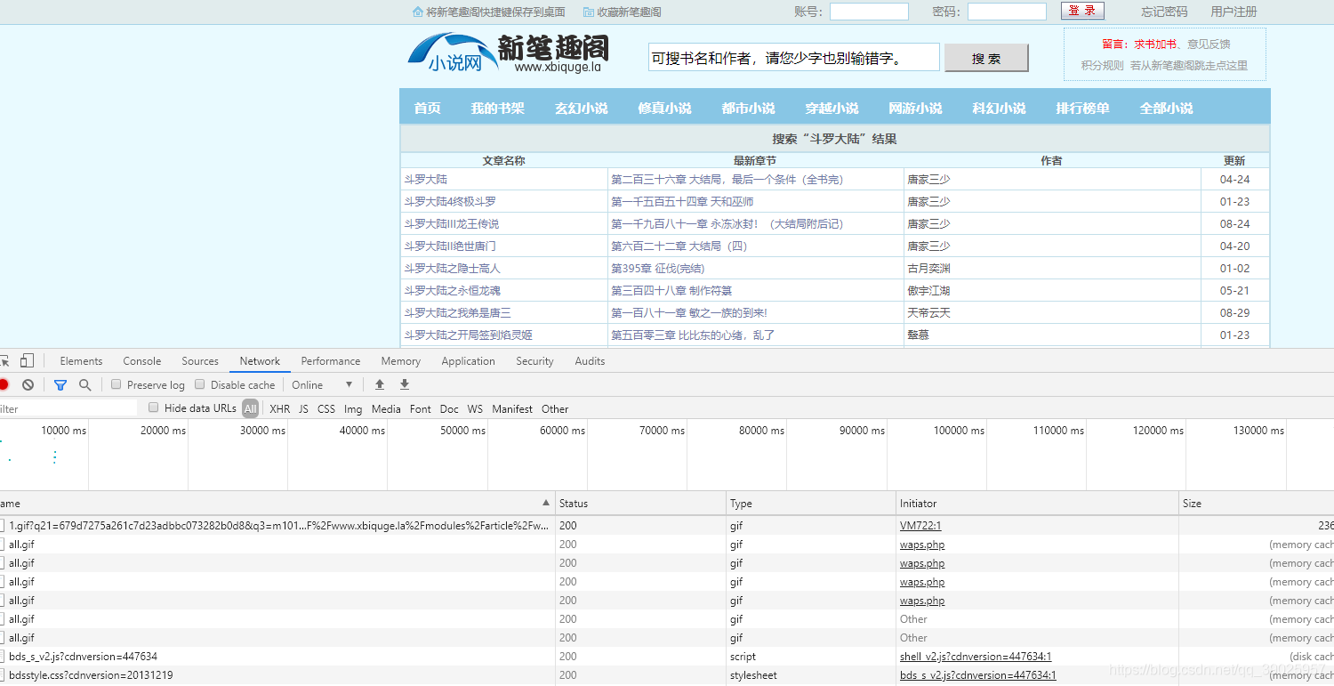Viewport: 1334px width, 686px height.
Task: Tick the checkbox of the 1.gif?q21 row
Action: point(2,525)
